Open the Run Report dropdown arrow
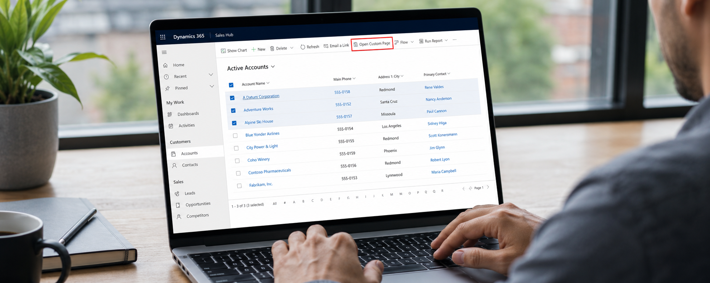This screenshot has height=283, width=710. click(446, 40)
